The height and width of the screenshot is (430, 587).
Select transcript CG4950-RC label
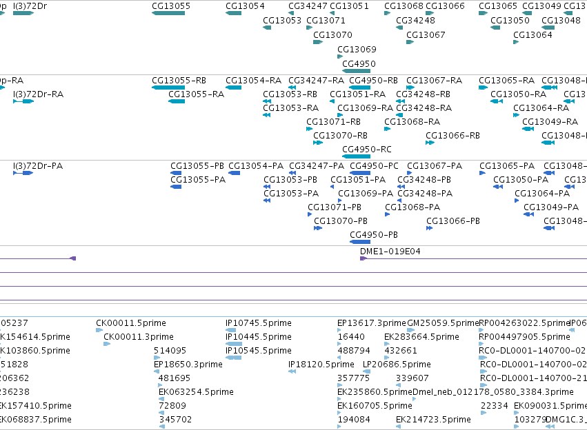click(367, 150)
